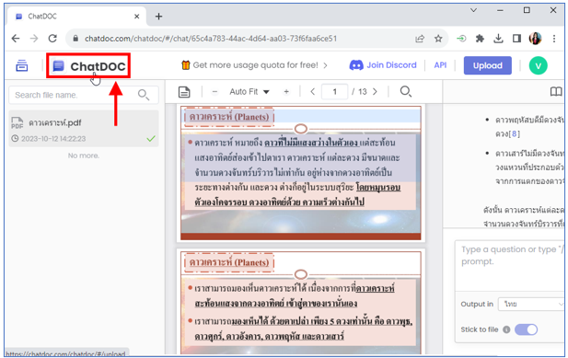
Task: Click the open book icon in the chat panel
Action: 556,92
